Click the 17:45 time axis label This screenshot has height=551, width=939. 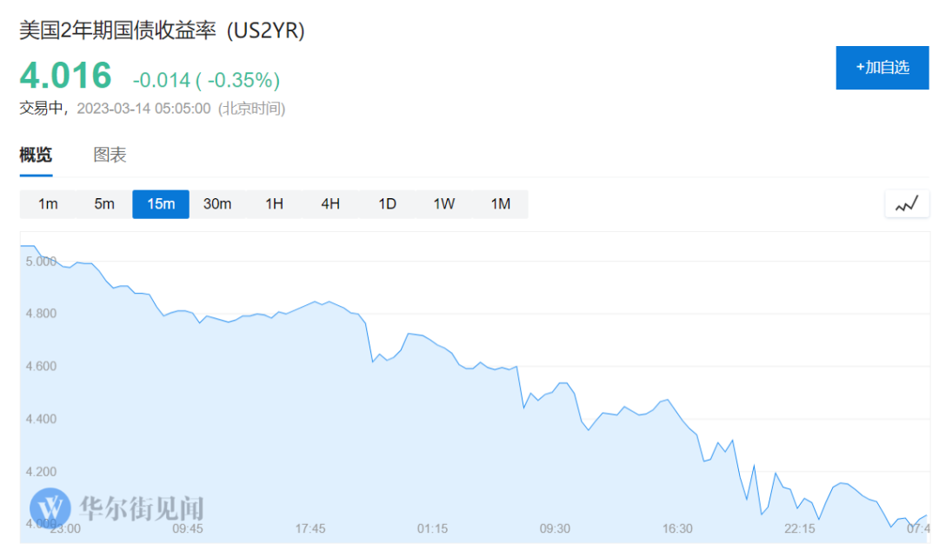[x=310, y=528]
